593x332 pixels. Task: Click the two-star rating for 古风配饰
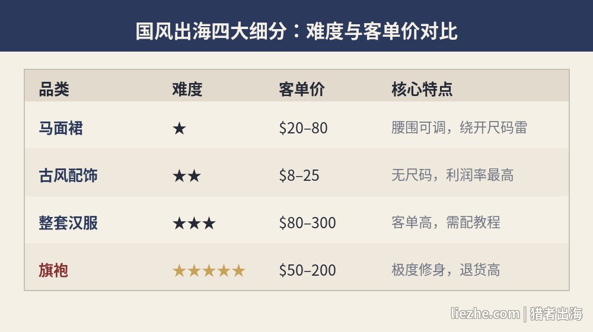pyautogui.click(x=186, y=176)
